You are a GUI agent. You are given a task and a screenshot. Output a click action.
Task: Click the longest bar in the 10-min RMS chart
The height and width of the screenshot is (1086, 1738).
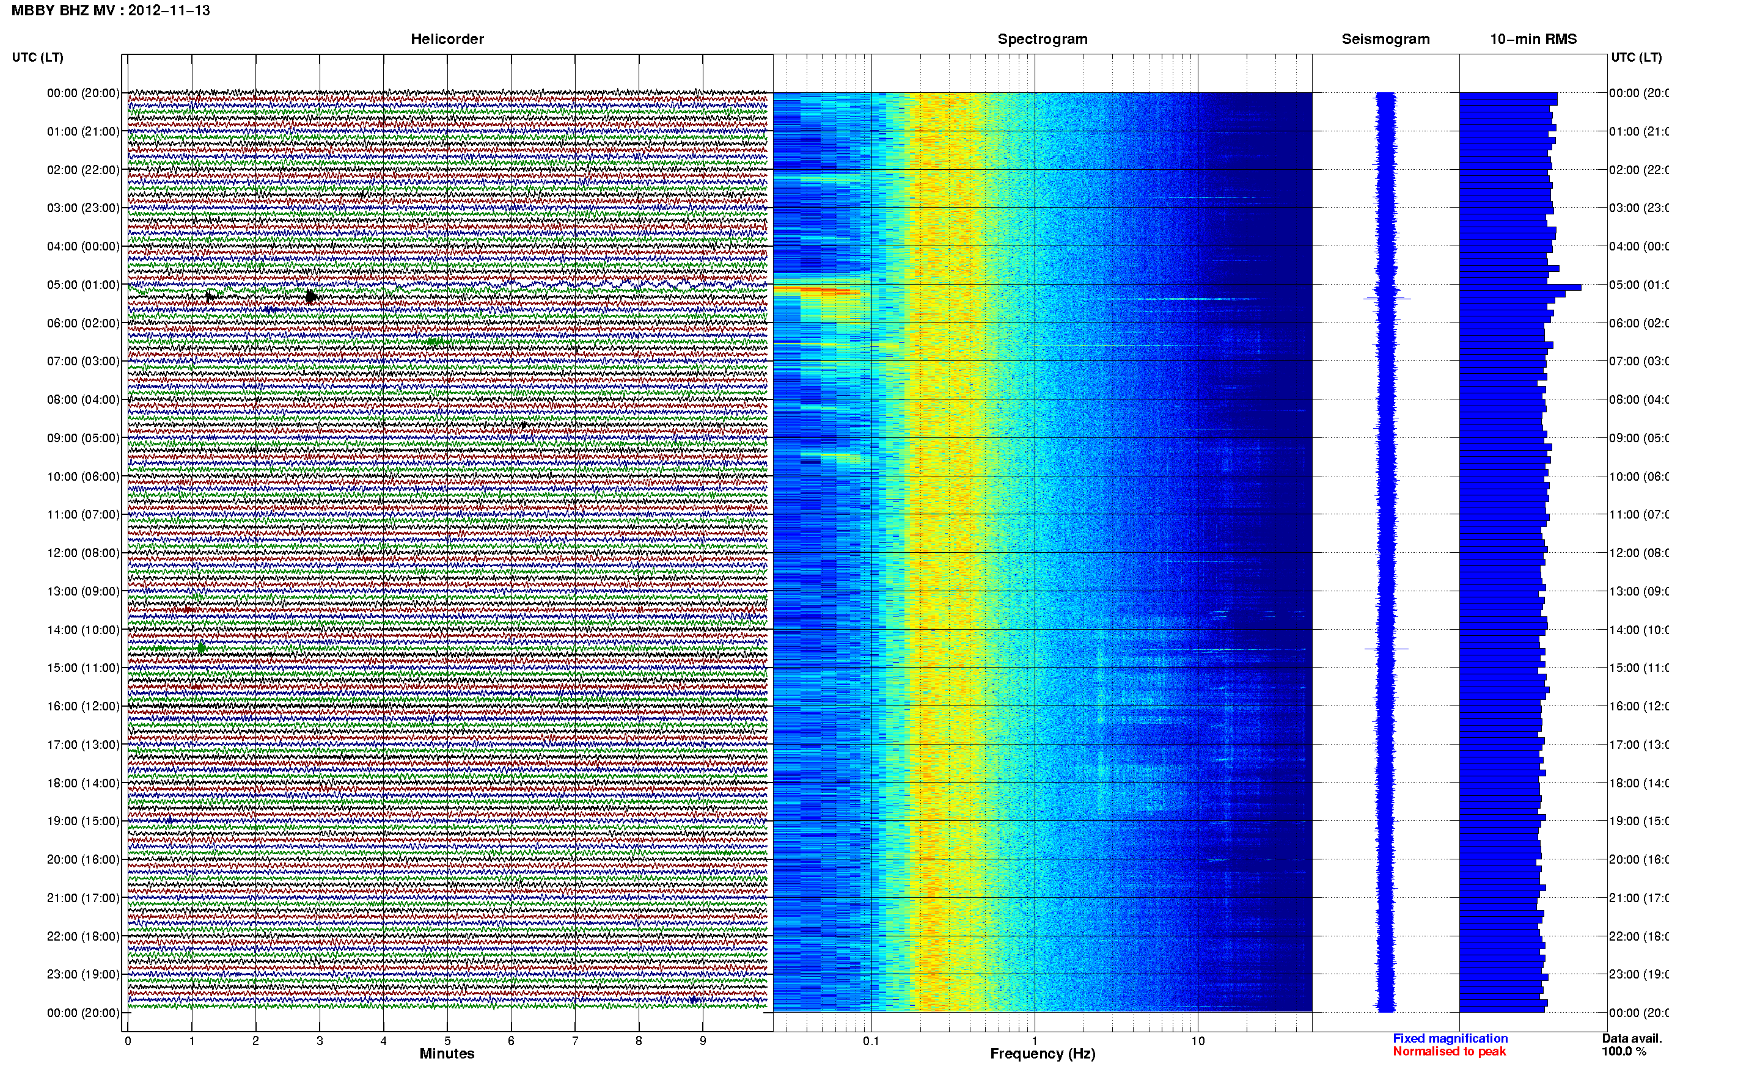(x=1520, y=287)
